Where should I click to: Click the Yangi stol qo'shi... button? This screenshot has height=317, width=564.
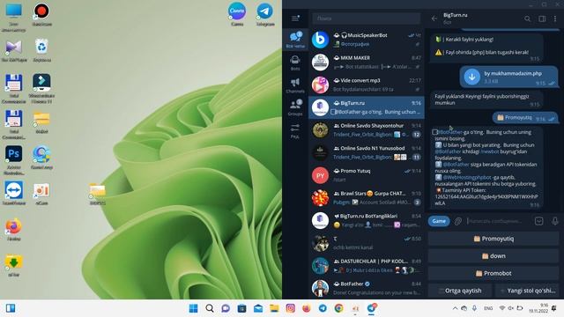[527, 291]
